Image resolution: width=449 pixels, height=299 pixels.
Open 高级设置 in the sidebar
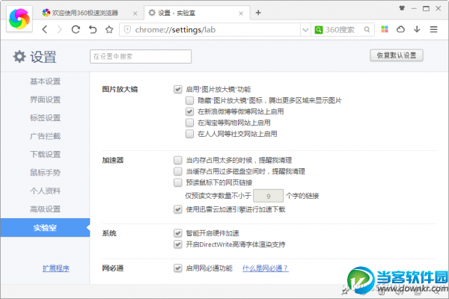click(x=45, y=209)
